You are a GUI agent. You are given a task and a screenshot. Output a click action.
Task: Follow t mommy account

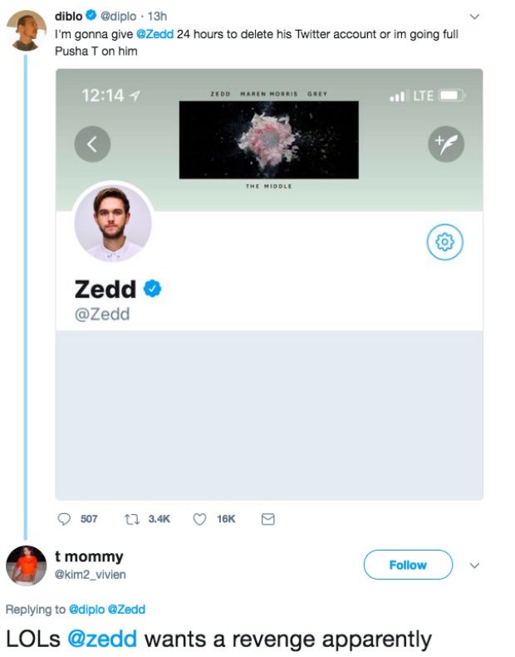(408, 565)
